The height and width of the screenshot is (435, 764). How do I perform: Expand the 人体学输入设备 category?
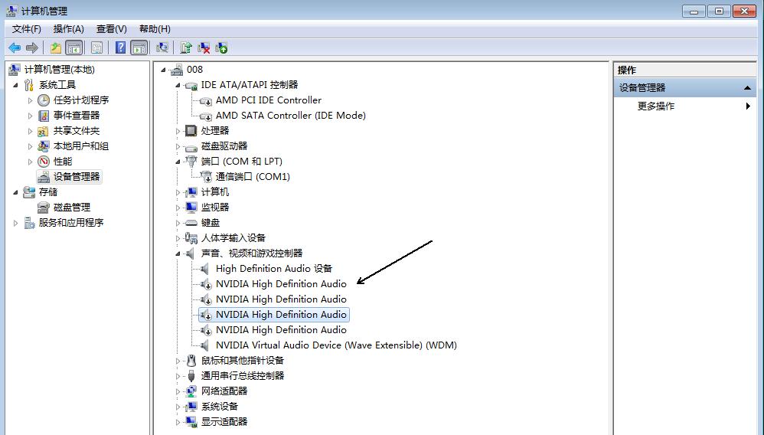pyautogui.click(x=178, y=238)
